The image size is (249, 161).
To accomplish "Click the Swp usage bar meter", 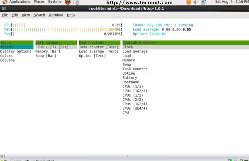I will pos(63,34).
